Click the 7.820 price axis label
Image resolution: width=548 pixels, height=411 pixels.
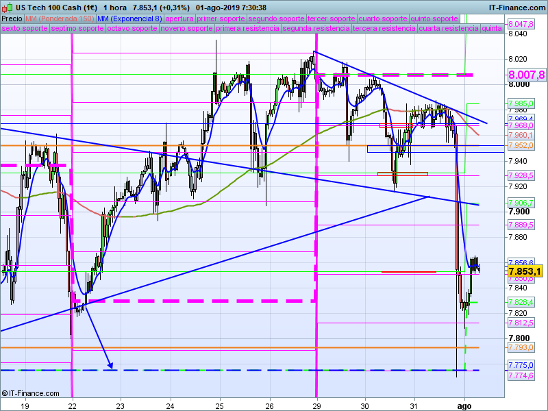pyautogui.click(x=518, y=313)
